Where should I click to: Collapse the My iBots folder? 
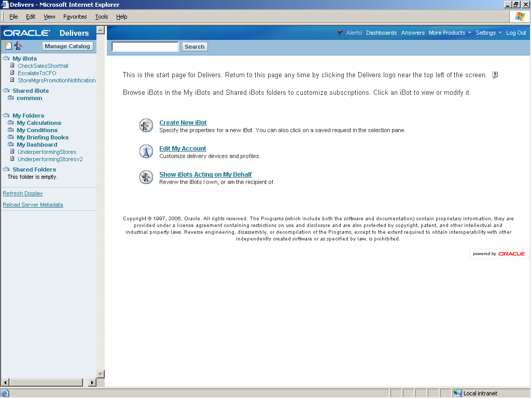click(6, 58)
